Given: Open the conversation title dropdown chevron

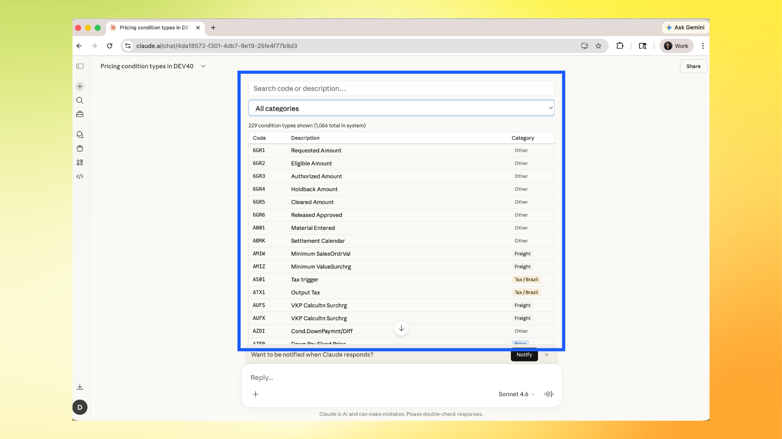Looking at the screenshot, I should tap(203, 66).
